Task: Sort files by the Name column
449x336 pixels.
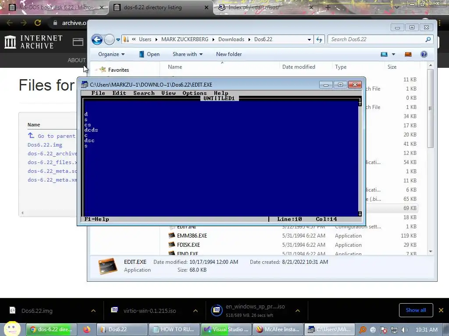Action: [175, 67]
